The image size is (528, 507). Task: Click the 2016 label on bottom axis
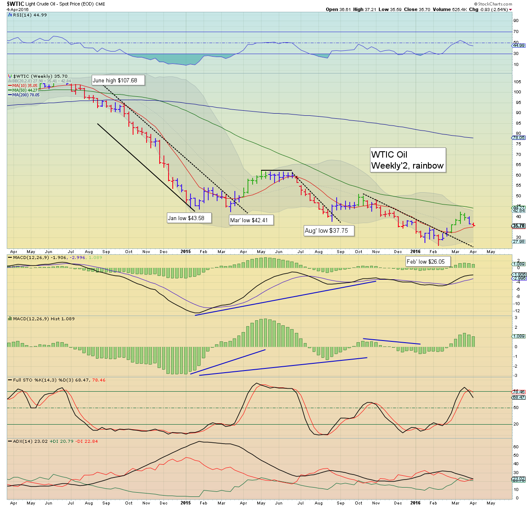(x=416, y=503)
